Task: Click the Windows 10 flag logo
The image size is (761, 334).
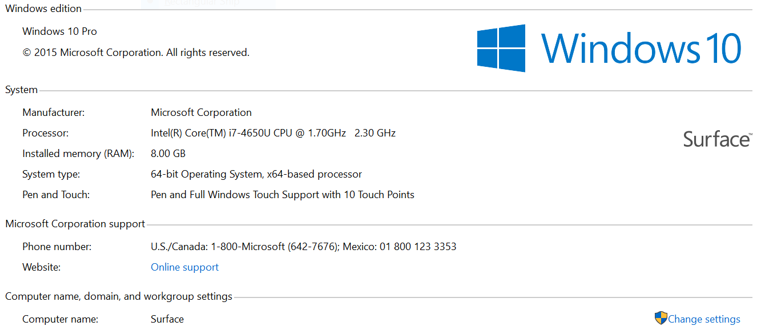Action: pos(501,48)
